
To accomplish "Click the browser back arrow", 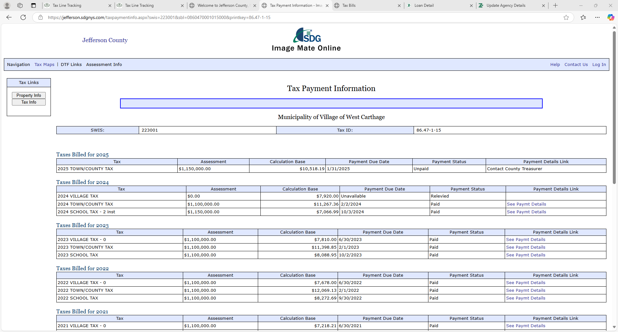I will (x=9, y=17).
